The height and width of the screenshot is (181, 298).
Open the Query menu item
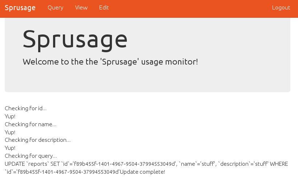[55, 8]
